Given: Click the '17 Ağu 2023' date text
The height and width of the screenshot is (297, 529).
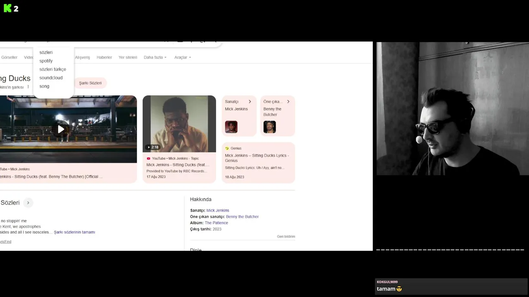Looking at the screenshot, I should (x=156, y=177).
